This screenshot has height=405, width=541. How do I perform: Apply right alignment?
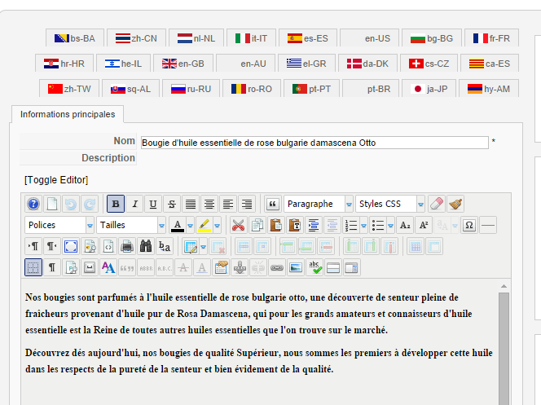coord(246,204)
